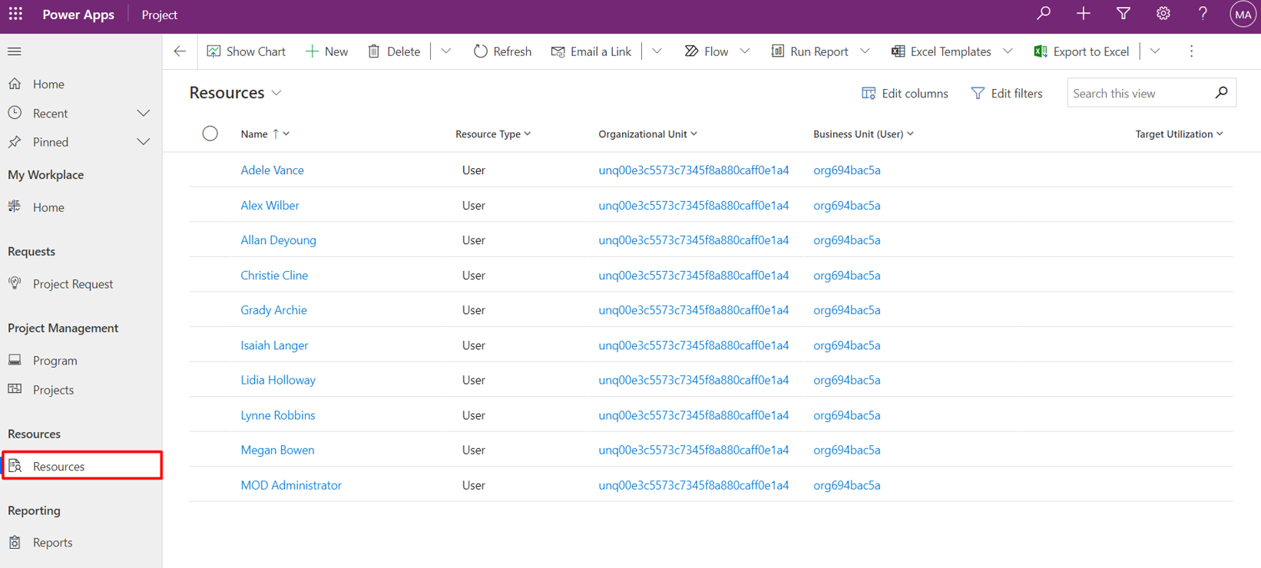Open organizational unit link in Adele Vance row
This screenshot has width=1261, height=568.
coord(693,170)
